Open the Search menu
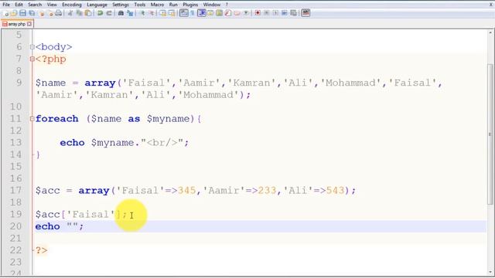495x278 pixels. click(x=35, y=5)
